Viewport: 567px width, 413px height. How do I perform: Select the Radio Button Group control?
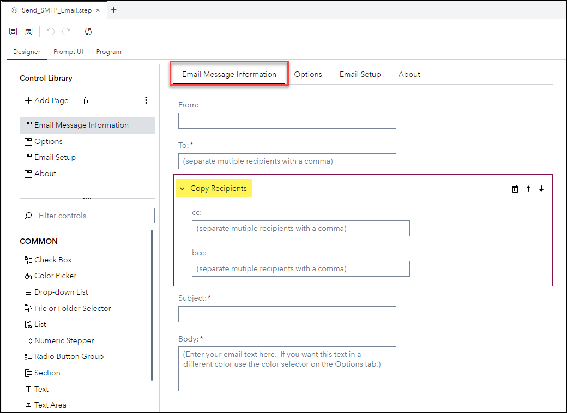(68, 356)
